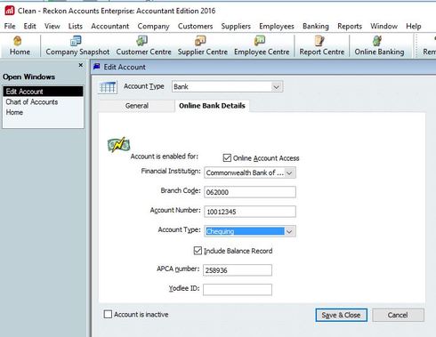Click the Reckon Accounts app logo in title bar
The width and height of the screenshot is (436, 337).
click(x=10, y=11)
